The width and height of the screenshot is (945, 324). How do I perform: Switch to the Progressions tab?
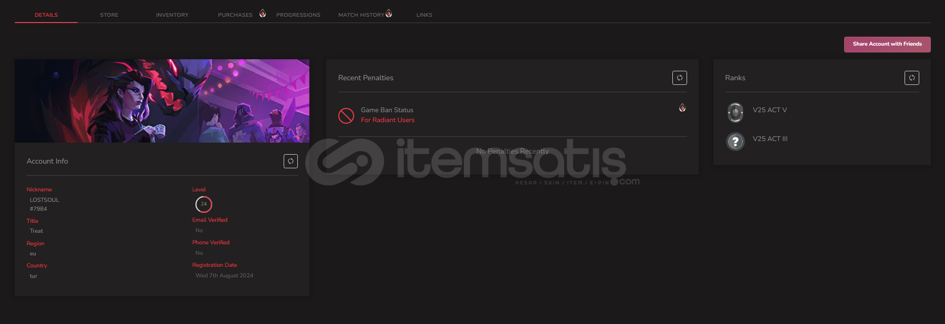(x=298, y=15)
